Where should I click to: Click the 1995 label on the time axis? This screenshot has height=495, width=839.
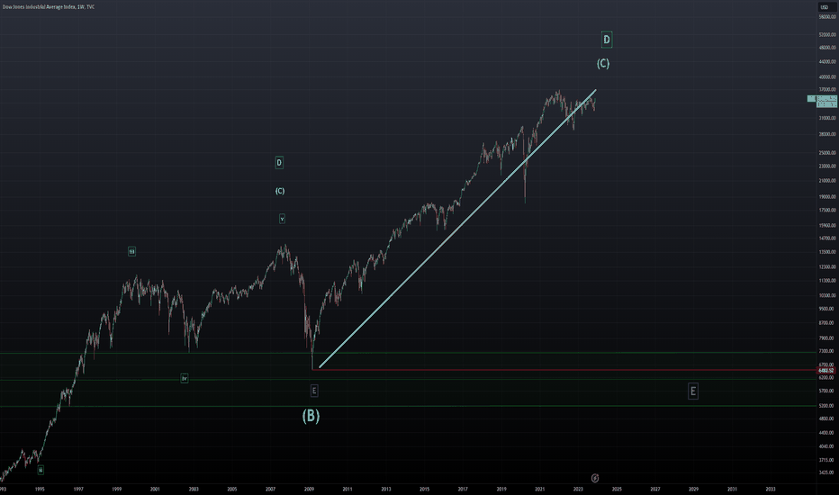pos(40,489)
